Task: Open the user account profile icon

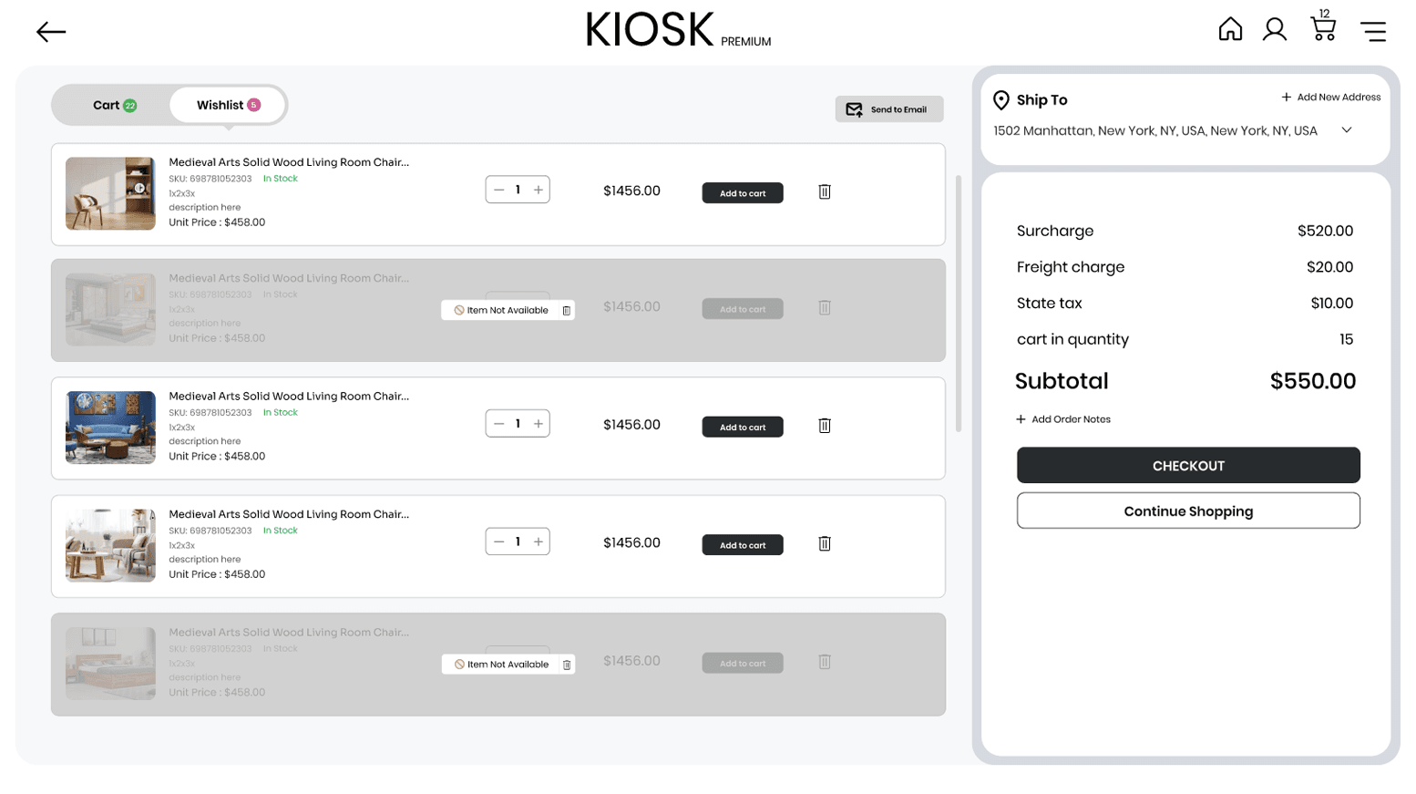Action: tap(1274, 30)
